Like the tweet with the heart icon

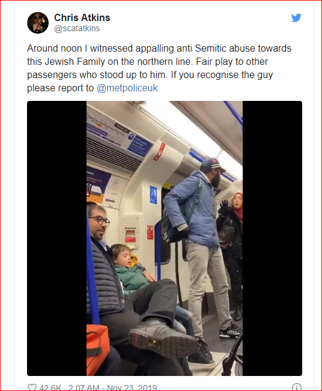click(x=32, y=387)
